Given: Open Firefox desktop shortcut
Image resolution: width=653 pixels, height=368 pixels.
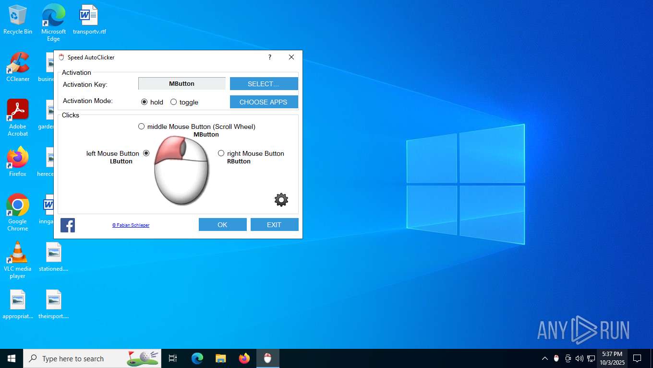Looking at the screenshot, I should [x=18, y=162].
